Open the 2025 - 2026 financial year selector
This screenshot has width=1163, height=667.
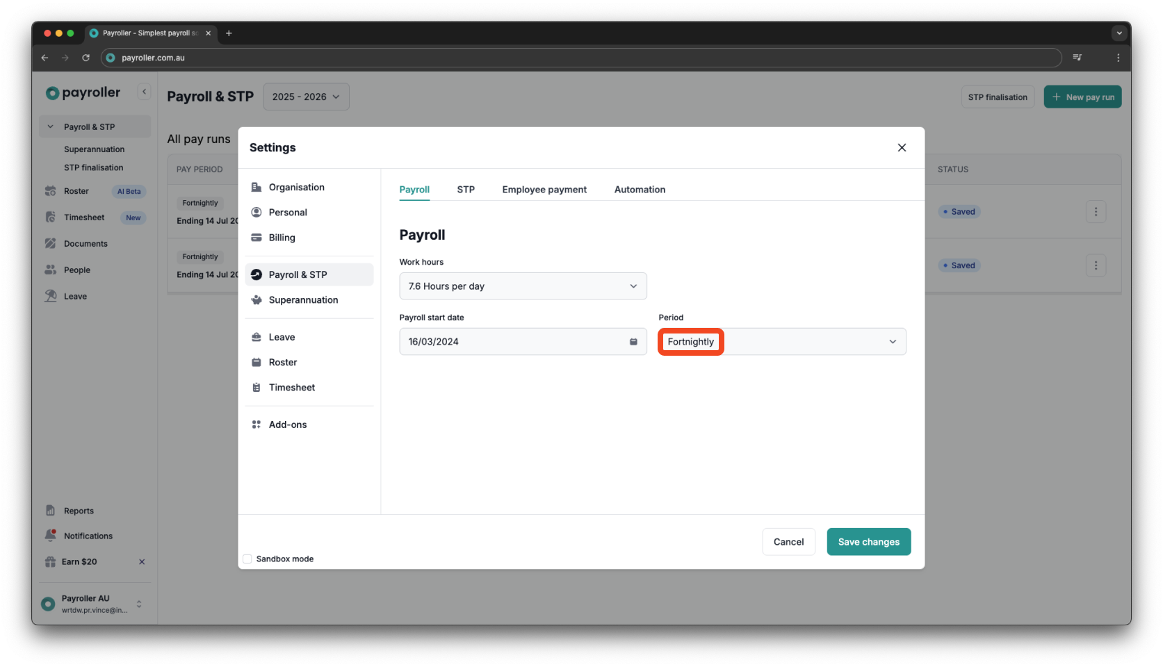click(x=306, y=97)
